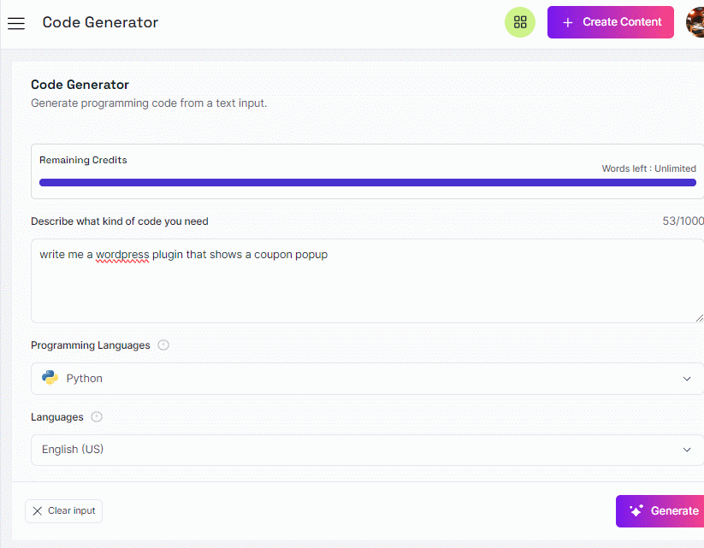
Task: Click the Clear input button
Action: click(64, 511)
